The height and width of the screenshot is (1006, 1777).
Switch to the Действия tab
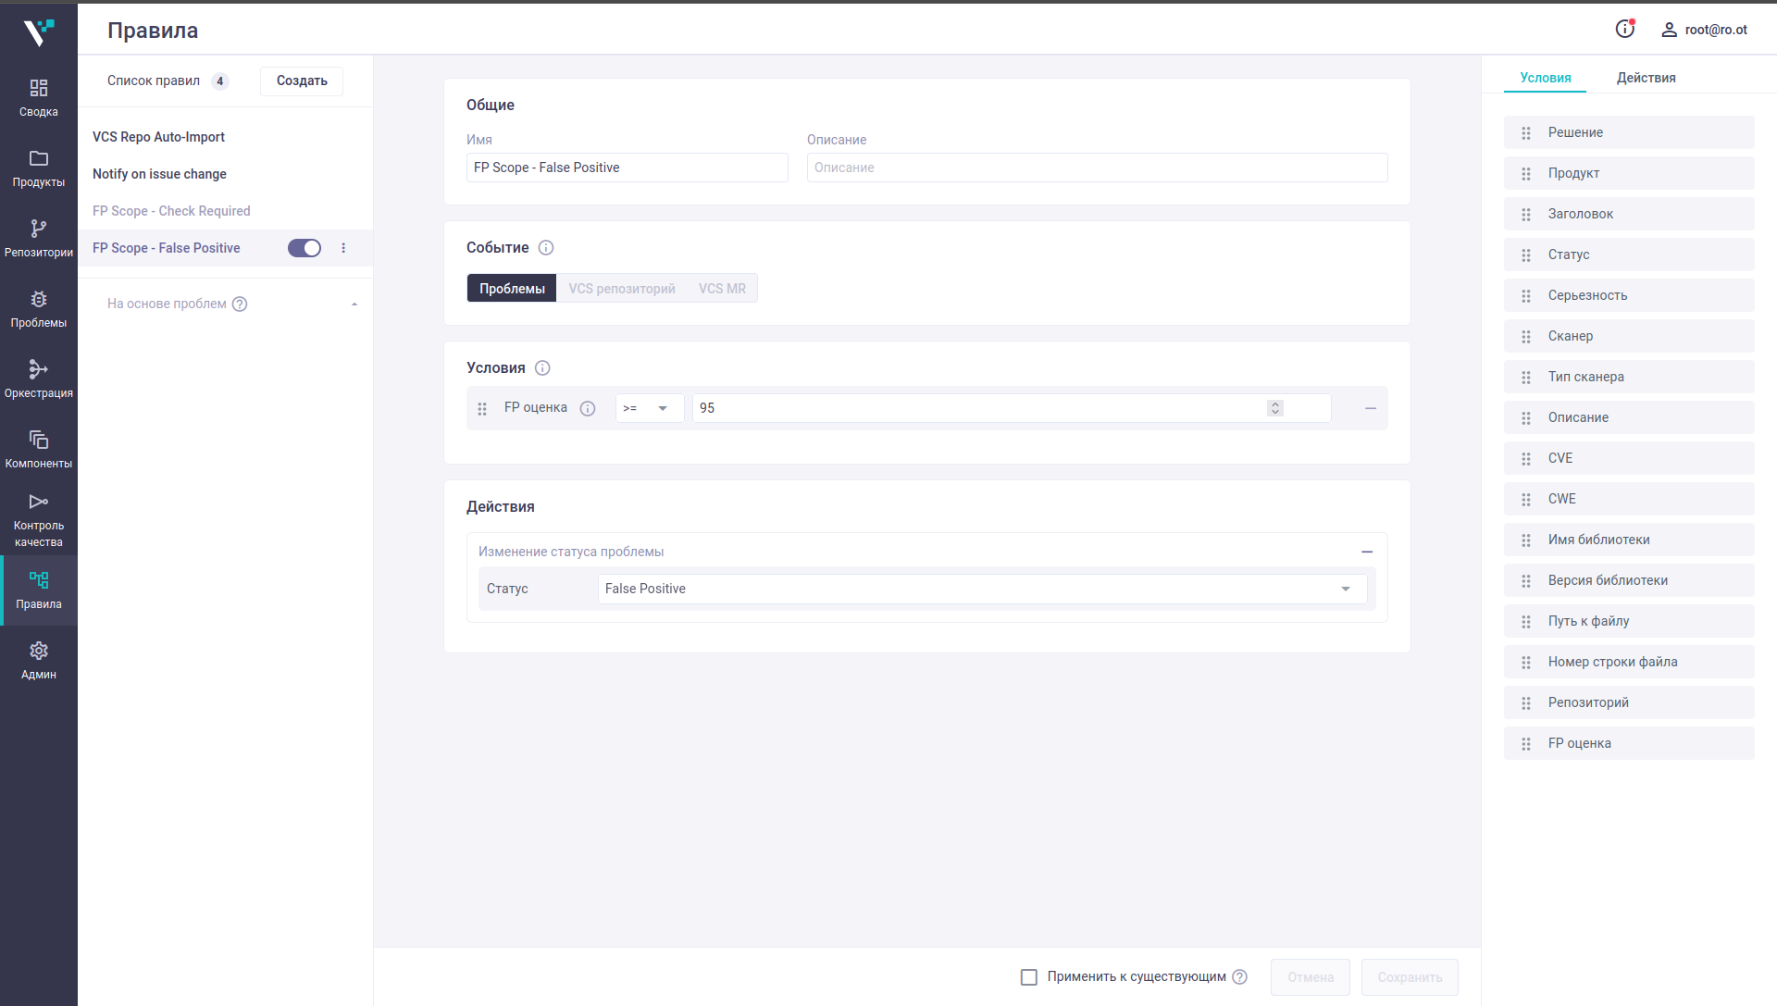1646,78
